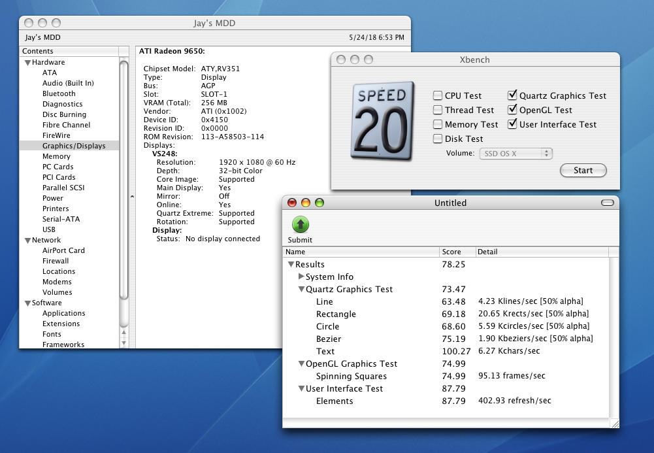This screenshot has width=654, height=453.
Task: Uncheck the Quartz Graphics Test checkbox
Action: (512, 95)
